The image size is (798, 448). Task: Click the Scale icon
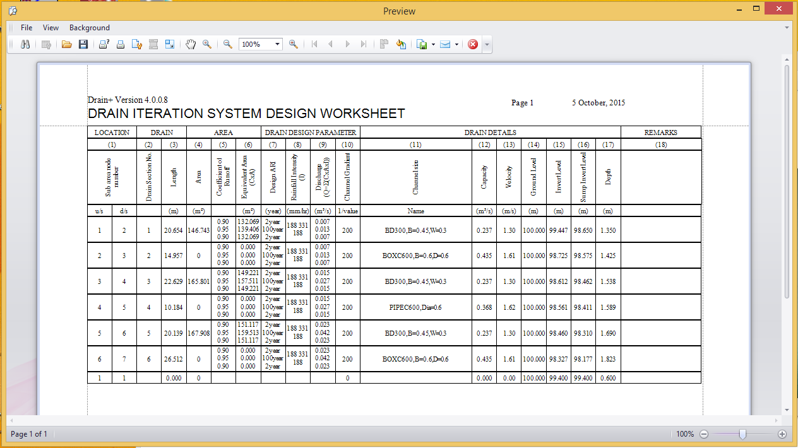(x=170, y=44)
